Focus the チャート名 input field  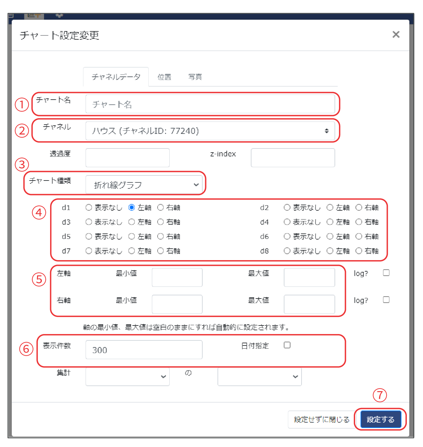click(210, 104)
